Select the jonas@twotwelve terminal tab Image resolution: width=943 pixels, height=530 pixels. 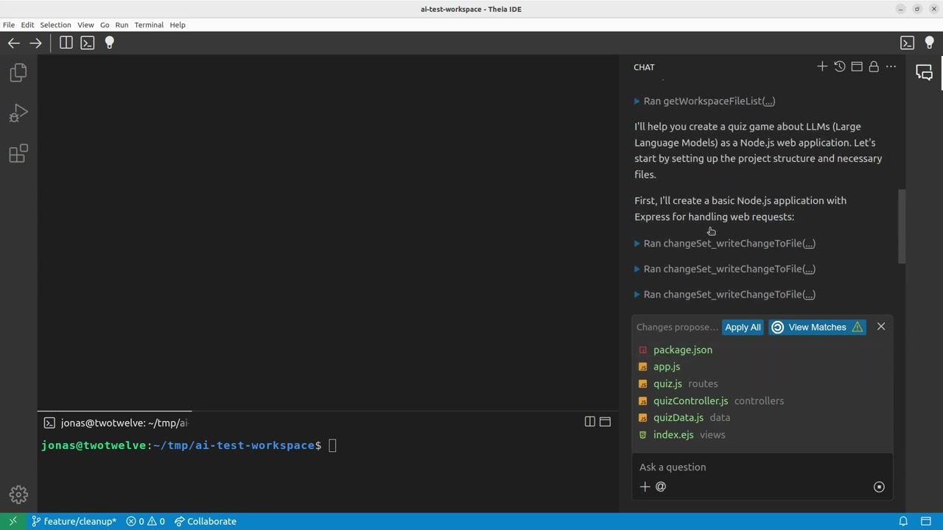click(x=115, y=423)
